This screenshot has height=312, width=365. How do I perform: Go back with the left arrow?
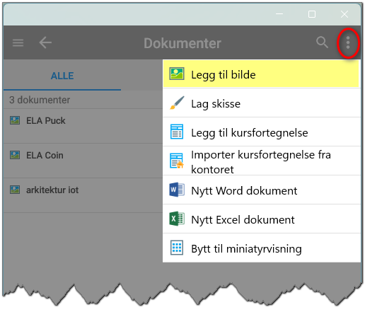[x=45, y=42]
